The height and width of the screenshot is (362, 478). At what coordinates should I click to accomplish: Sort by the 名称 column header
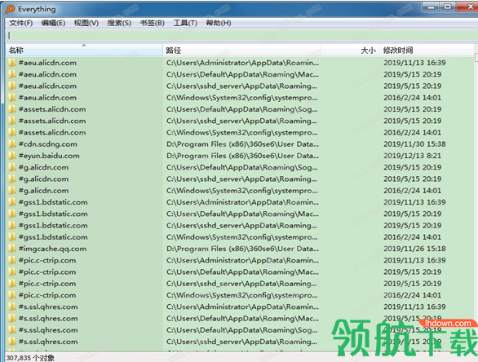point(85,51)
